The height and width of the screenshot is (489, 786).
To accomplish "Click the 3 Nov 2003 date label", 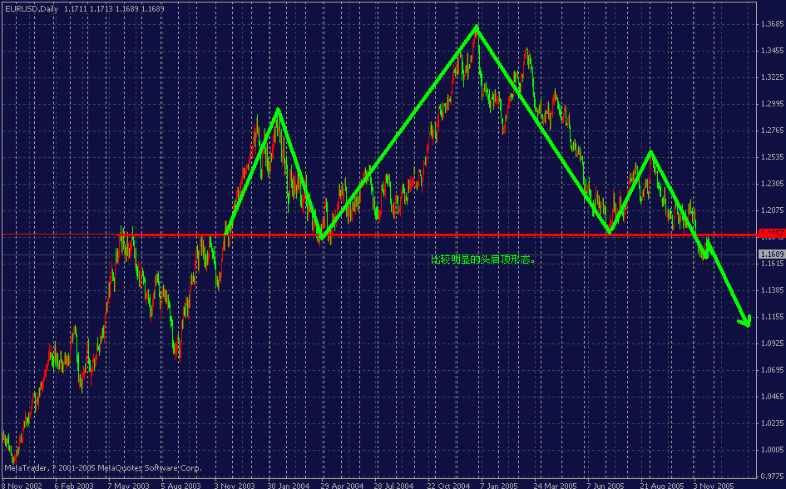I will tap(234, 486).
